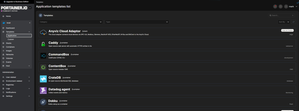Collapse the sidebar with the double-chevron icon

click(30, 8)
